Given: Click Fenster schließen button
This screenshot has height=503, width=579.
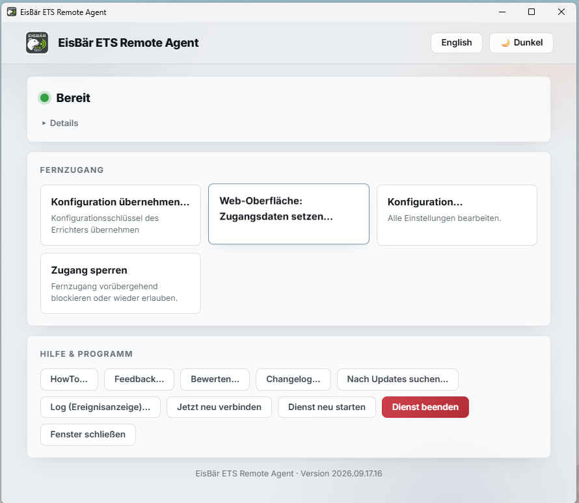Looking at the screenshot, I should (x=88, y=434).
